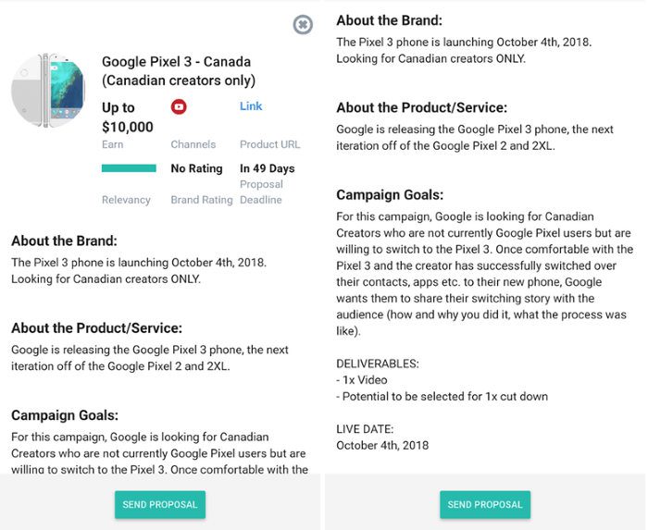
Task: Close the campaign details with the X icon
Action: pyautogui.click(x=303, y=25)
